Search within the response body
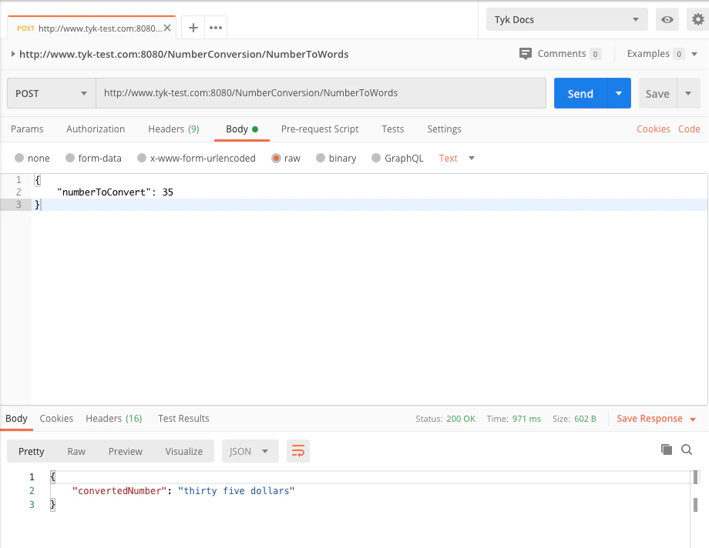Image resolution: width=709 pixels, height=548 pixels. point(687,449)
